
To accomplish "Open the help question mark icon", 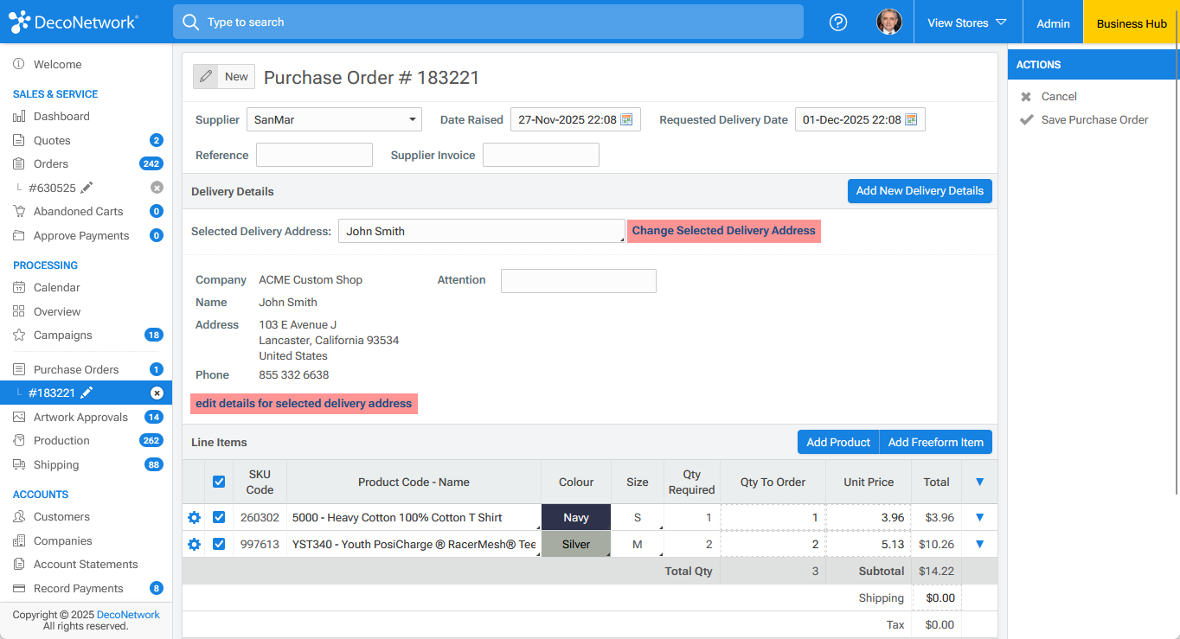I will tap(837, 22).
